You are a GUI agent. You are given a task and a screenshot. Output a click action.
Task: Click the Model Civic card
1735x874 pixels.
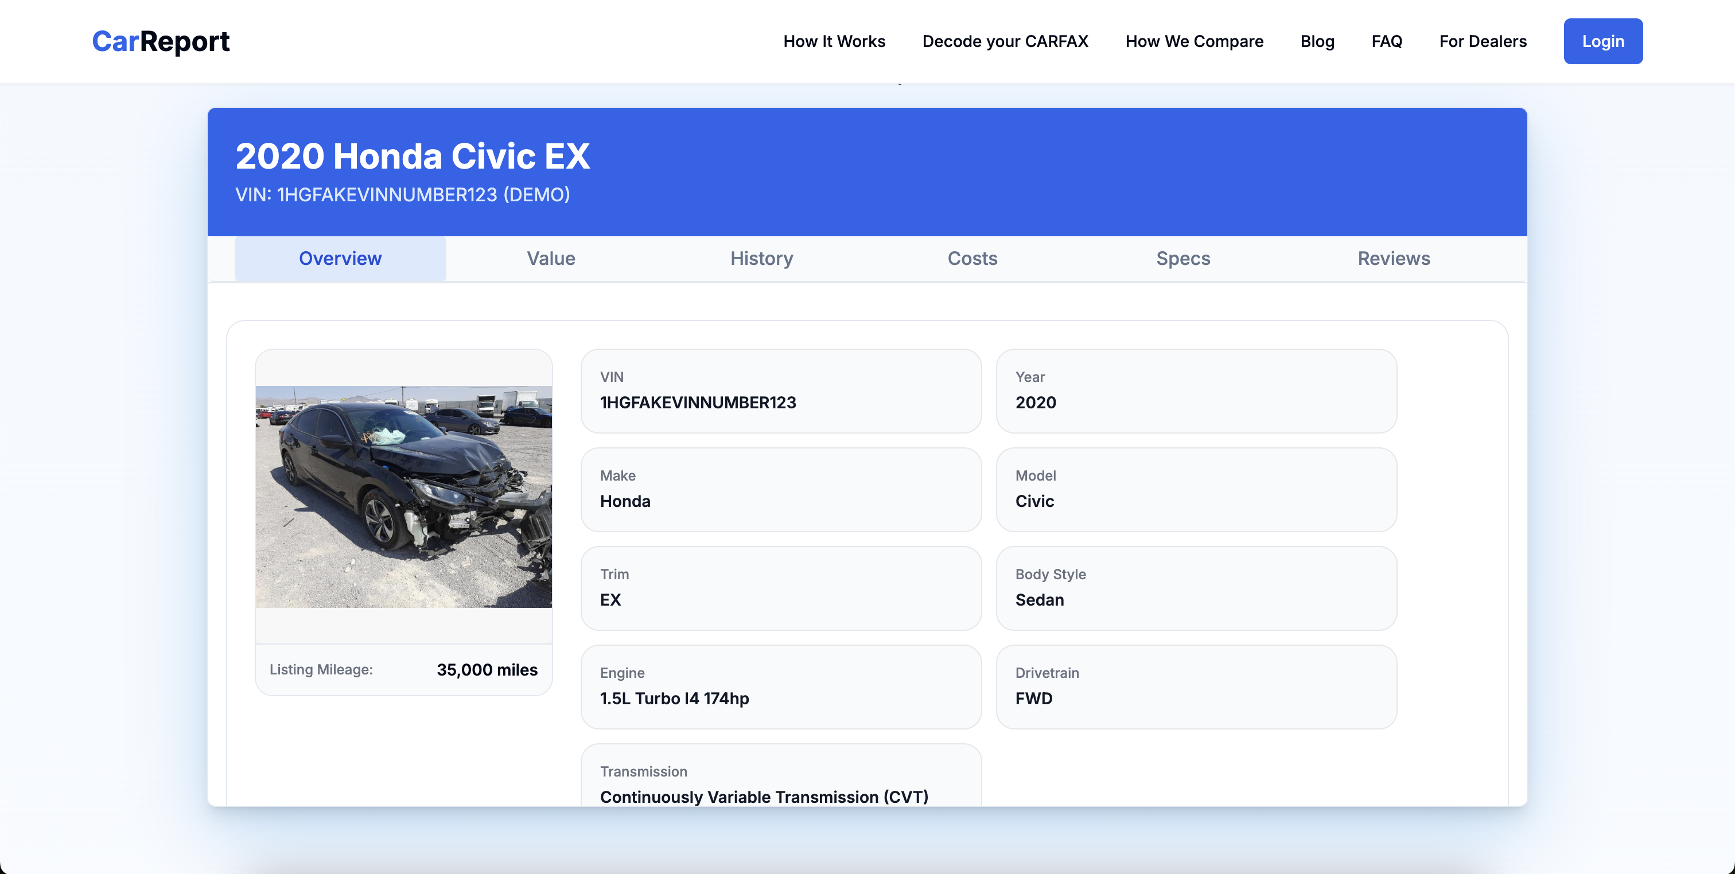pos(1196,490)
